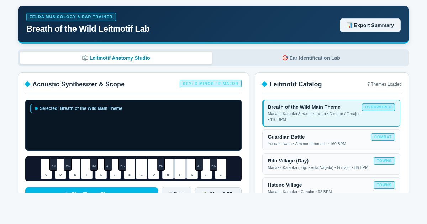
Task: Click the '7 Themes Loaded' counter
Action: coord(384,84)
